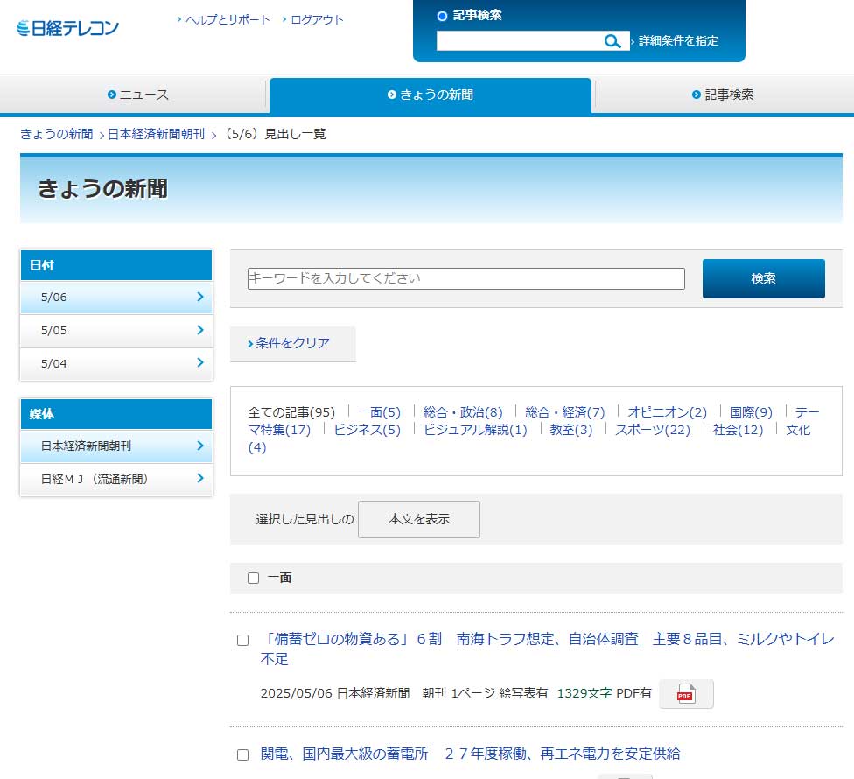Image resolution: width=854 pixels, height=779 pixels.
Task: Filter by 総合・政治(8) category
Action: point(463,412)
